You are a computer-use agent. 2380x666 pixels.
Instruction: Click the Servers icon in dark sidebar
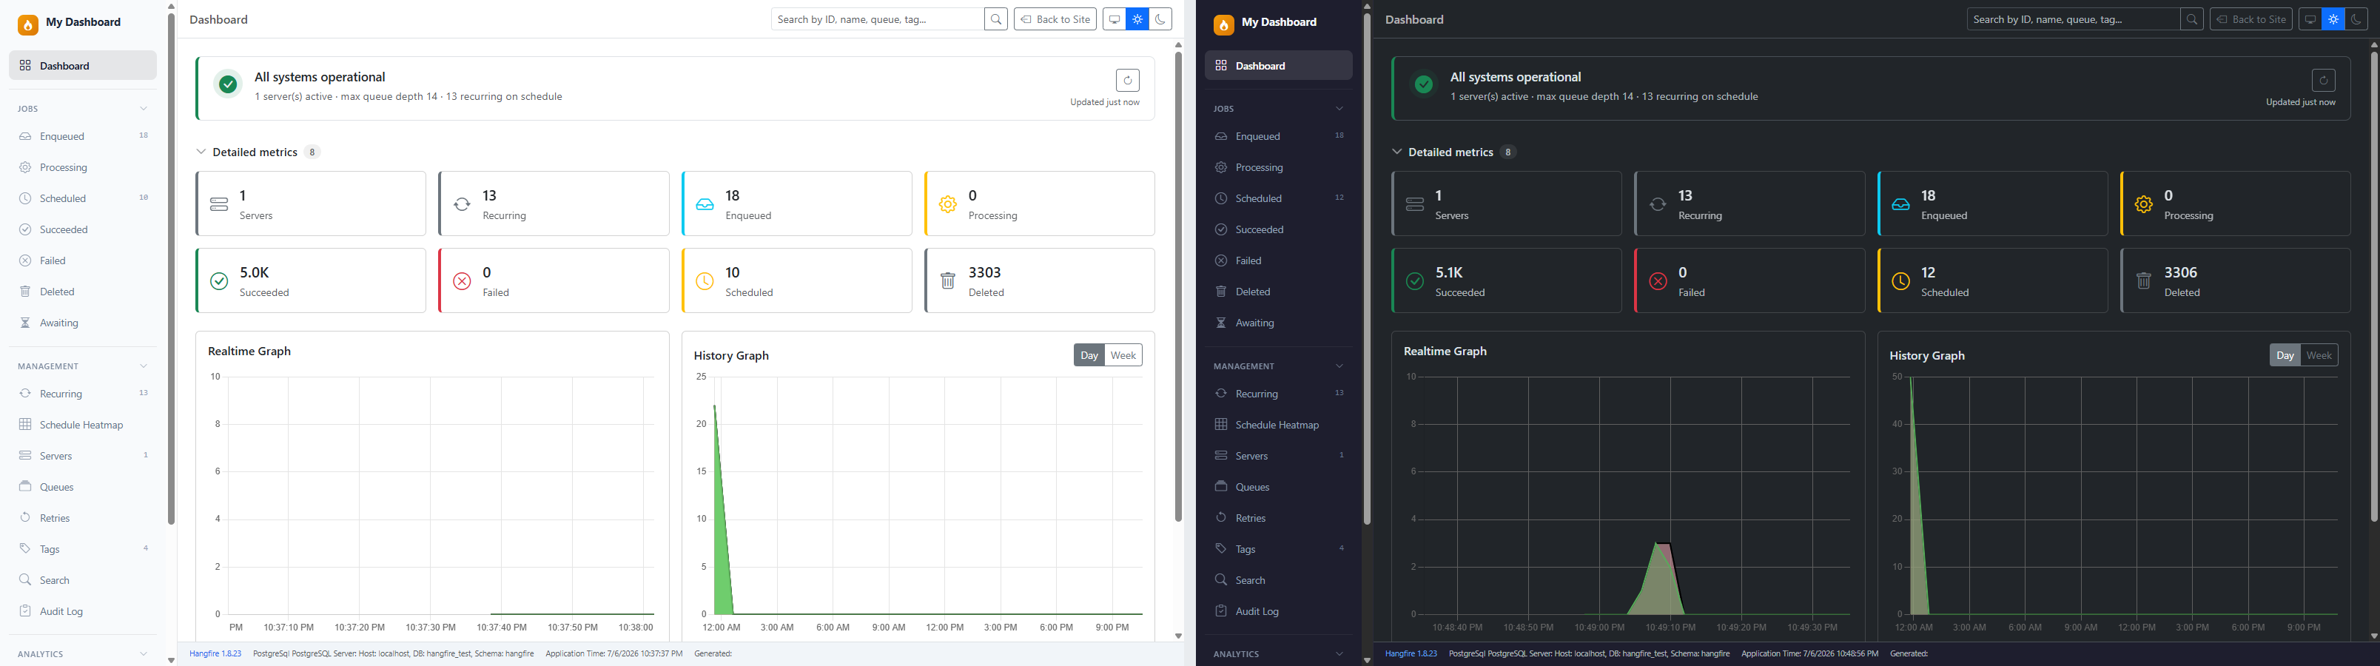tap(1220, 457)
